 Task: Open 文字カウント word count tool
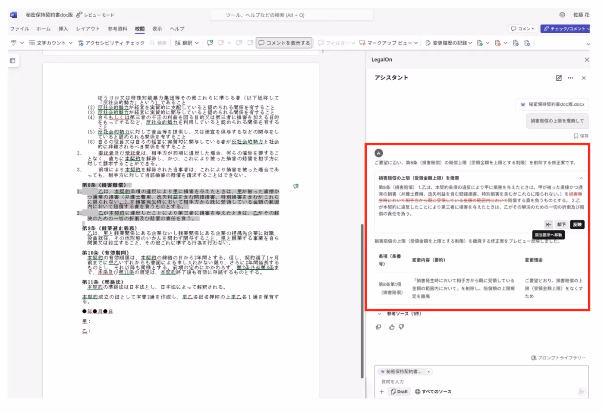pos(47,43)
